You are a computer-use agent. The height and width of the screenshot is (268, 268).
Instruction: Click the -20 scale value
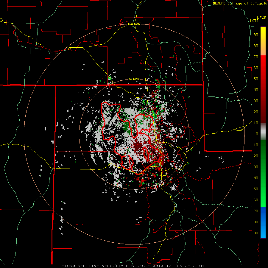[255, 156]
